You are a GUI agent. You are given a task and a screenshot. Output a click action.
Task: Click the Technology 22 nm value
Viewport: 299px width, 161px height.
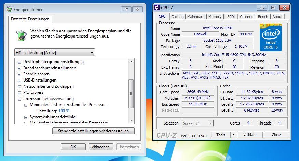tap(191, 46)
